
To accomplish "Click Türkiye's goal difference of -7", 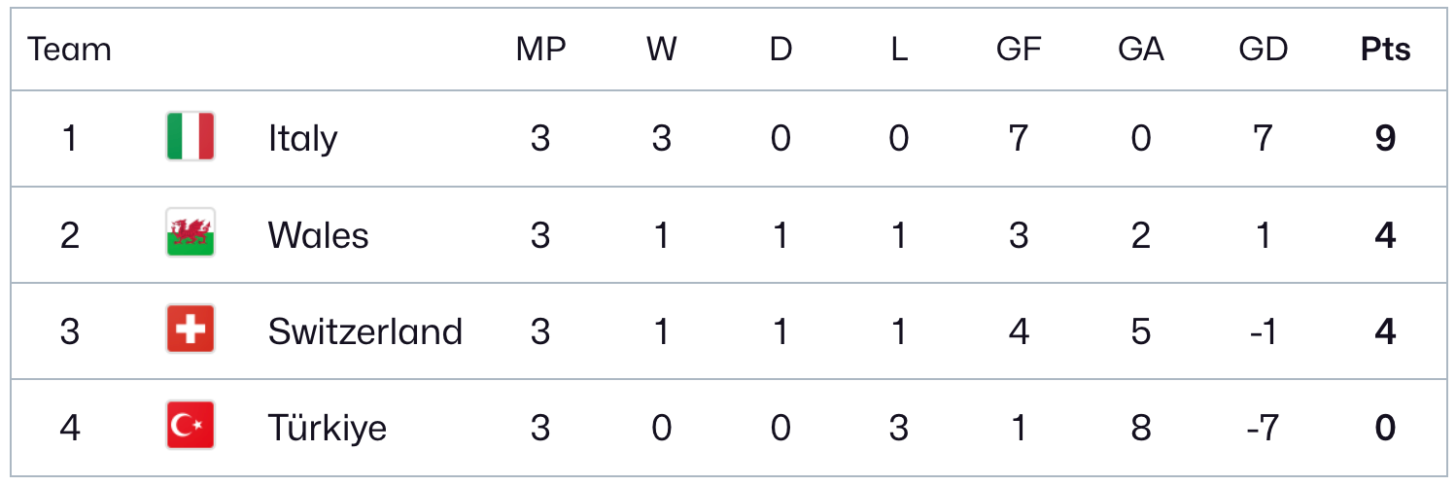I will point(1263,428).
